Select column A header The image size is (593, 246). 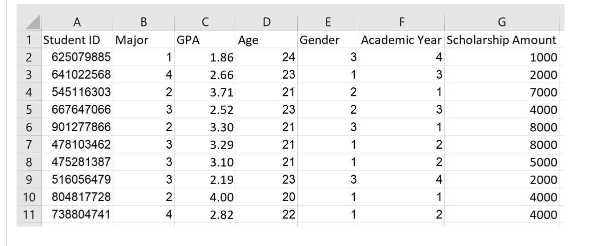[77, 22]
